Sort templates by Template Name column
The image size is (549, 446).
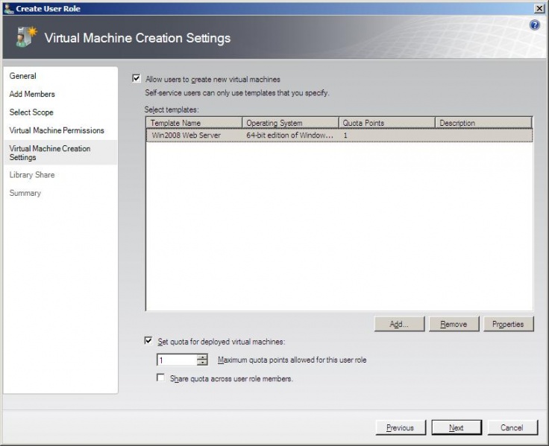[x=194, y=123]
